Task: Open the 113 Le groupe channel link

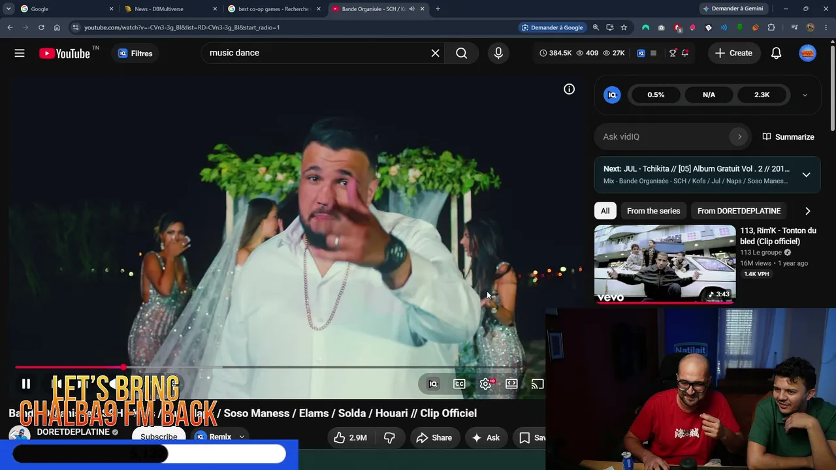Action: pyautogui.click(x=761, y=253)
